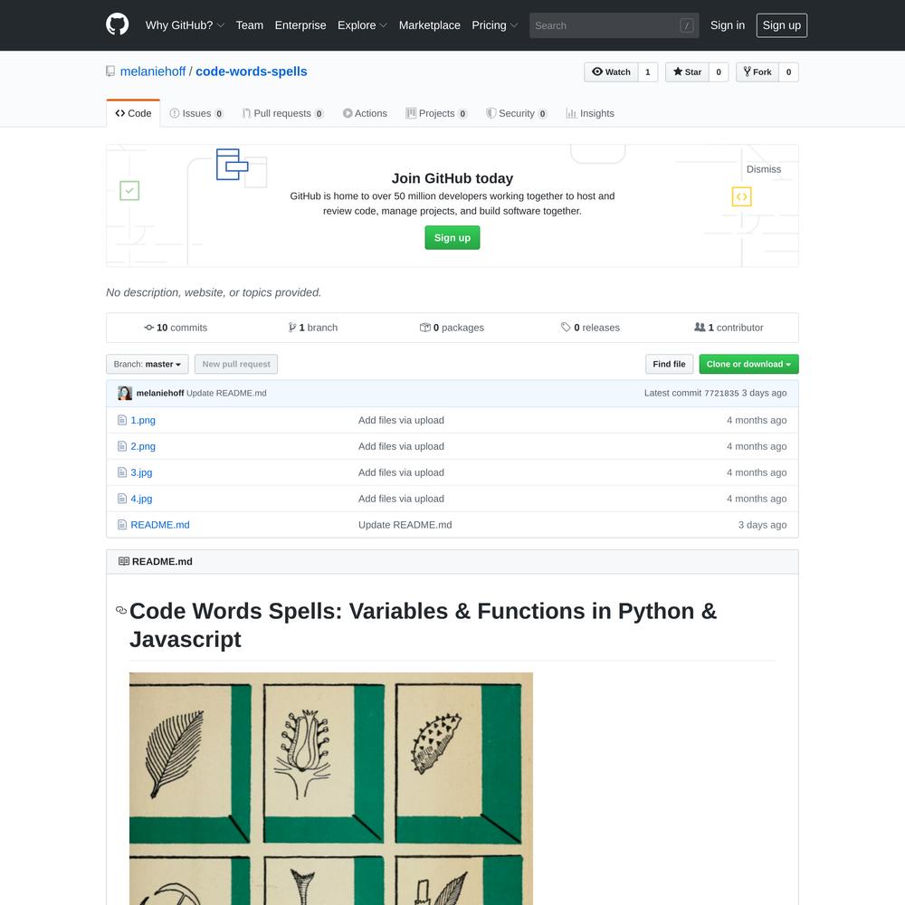
Task: Open the file 4.jpg
Action: click(x=141, y=499)
